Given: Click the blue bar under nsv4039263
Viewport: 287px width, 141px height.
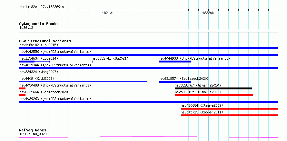Looking at the screenshot, I should [x=148, y=102].
